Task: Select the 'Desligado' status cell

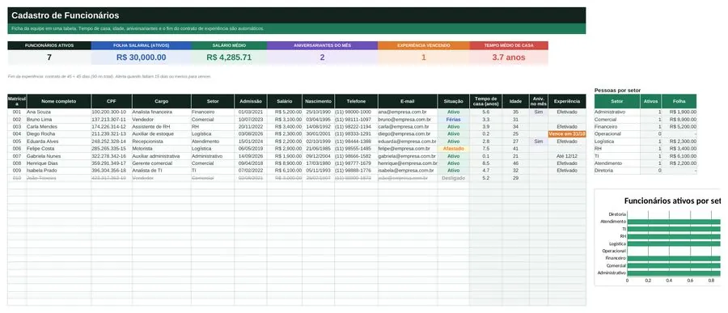Action: tap(454, 178)
